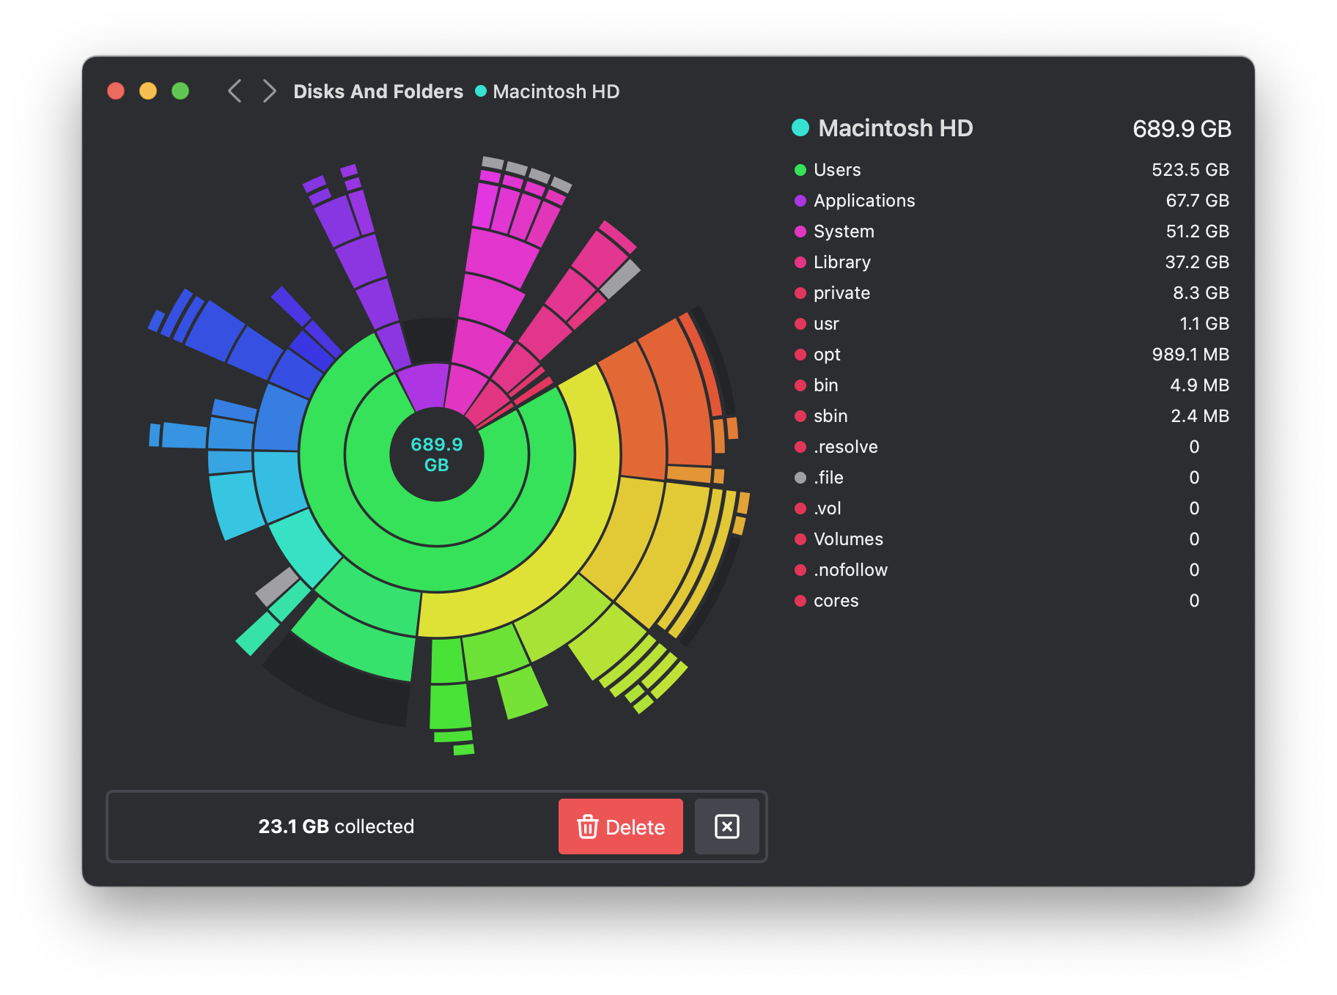
Task: Click the Macintosh HD heading in sidebar
Action: 895,128
